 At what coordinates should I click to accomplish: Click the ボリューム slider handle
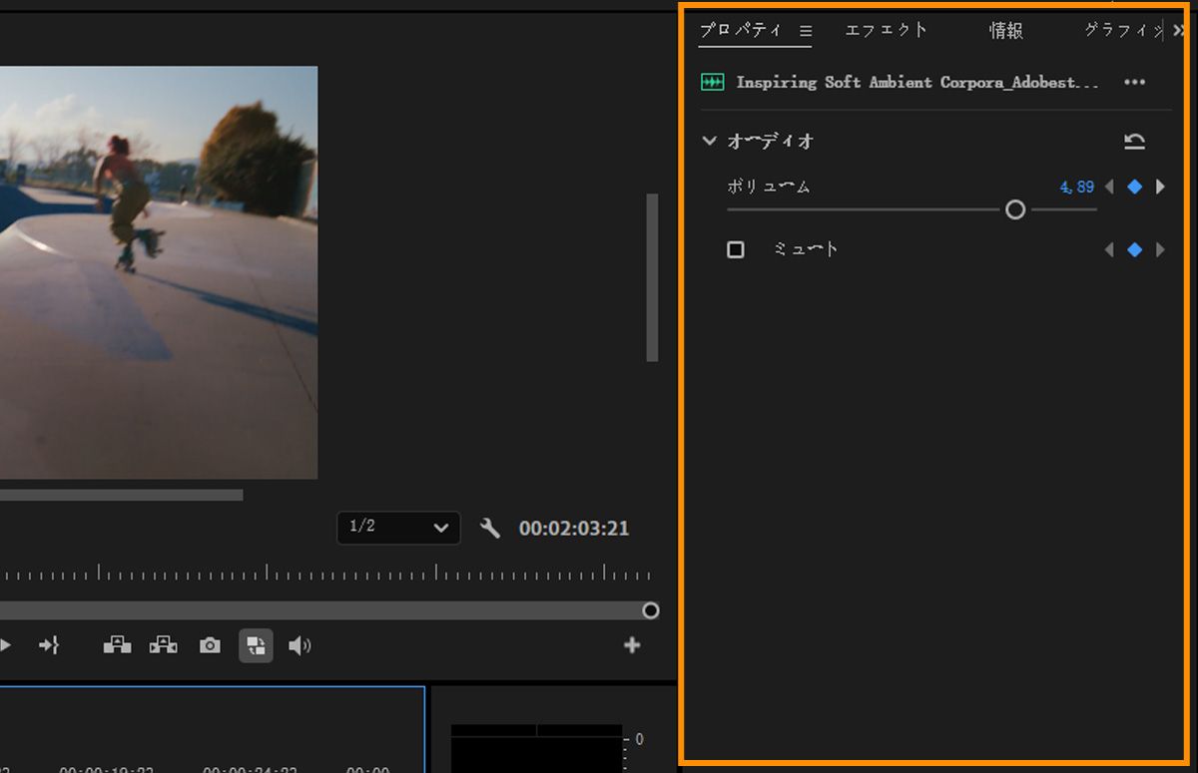(1015, 209)
